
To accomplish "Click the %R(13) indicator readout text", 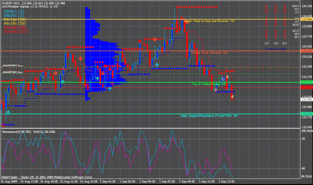I will pyautogui.click(x=44, y=132).
